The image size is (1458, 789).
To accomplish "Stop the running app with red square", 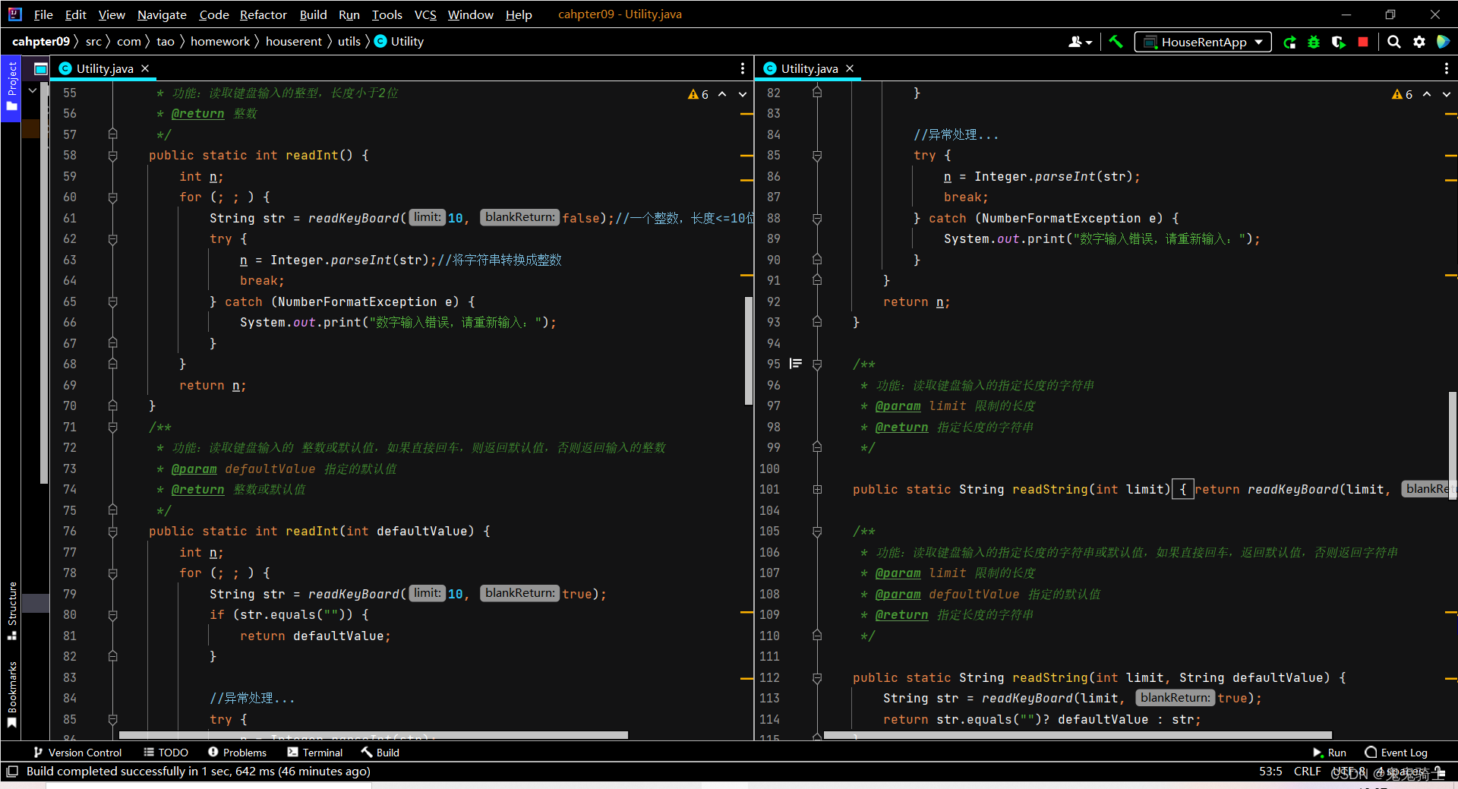I will [x=1363, y=42].
